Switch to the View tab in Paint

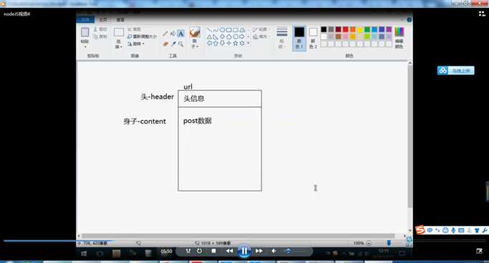(120, 19)
